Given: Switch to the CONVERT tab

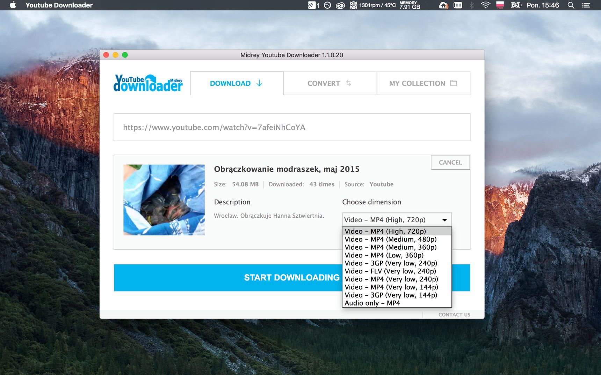Looking at the screenshot, I should click(x=330, y=83).
